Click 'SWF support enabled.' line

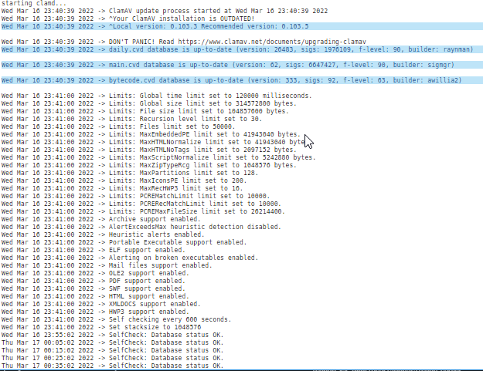tap(93, 288)
